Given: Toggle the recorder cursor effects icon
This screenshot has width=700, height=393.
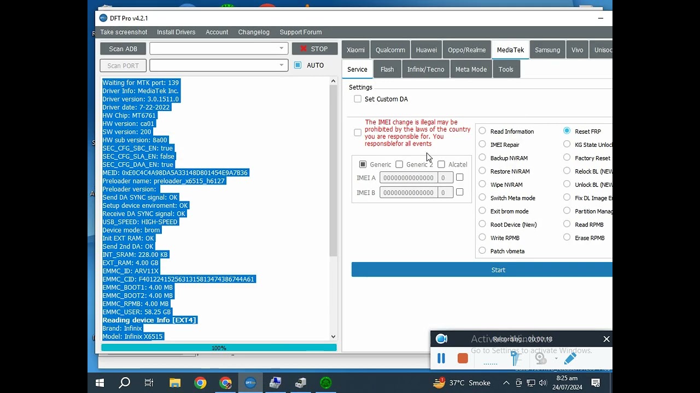Looking at the screenshot, I should point(514,358).
